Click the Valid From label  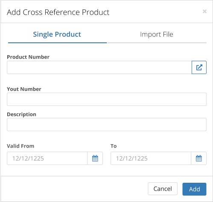pyautogui.click(x=20, y=146)
